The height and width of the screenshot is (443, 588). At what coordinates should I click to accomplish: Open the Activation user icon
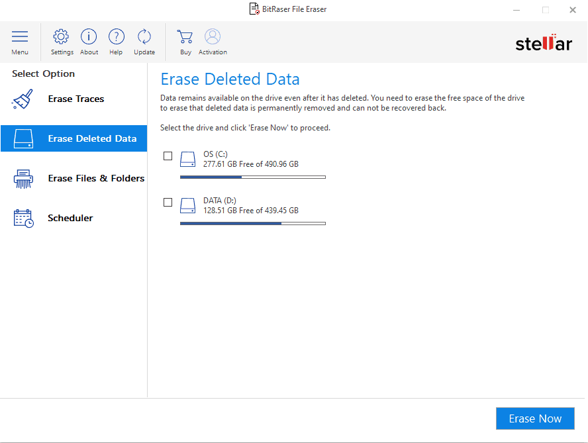[213, 37]
